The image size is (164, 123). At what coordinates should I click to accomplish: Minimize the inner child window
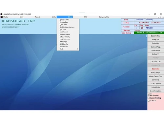tap(158, 17)
